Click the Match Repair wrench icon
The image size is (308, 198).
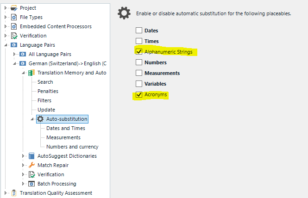(x=31, y=165)
